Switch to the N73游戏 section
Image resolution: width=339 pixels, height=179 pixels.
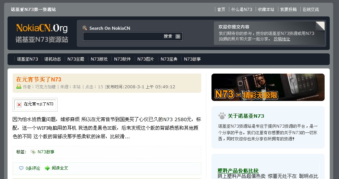click(x=99, y=59)
